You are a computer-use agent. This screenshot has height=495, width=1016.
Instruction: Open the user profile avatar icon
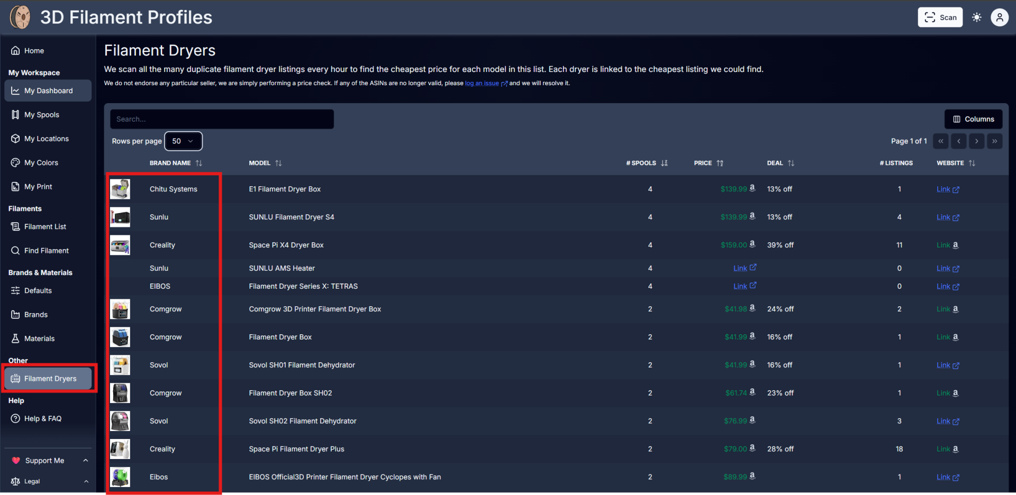(999, 17)
